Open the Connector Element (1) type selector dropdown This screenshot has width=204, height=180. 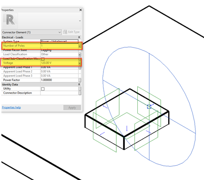[31, 32]
